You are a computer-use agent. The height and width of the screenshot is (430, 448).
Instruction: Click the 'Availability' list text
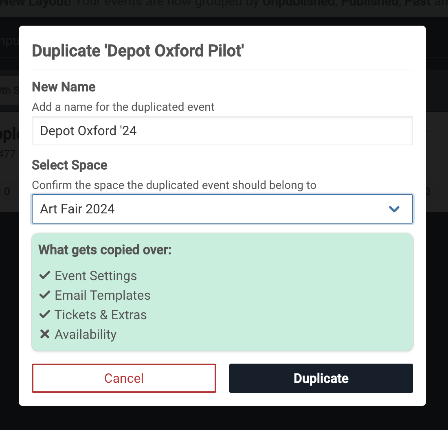(86, 334)
